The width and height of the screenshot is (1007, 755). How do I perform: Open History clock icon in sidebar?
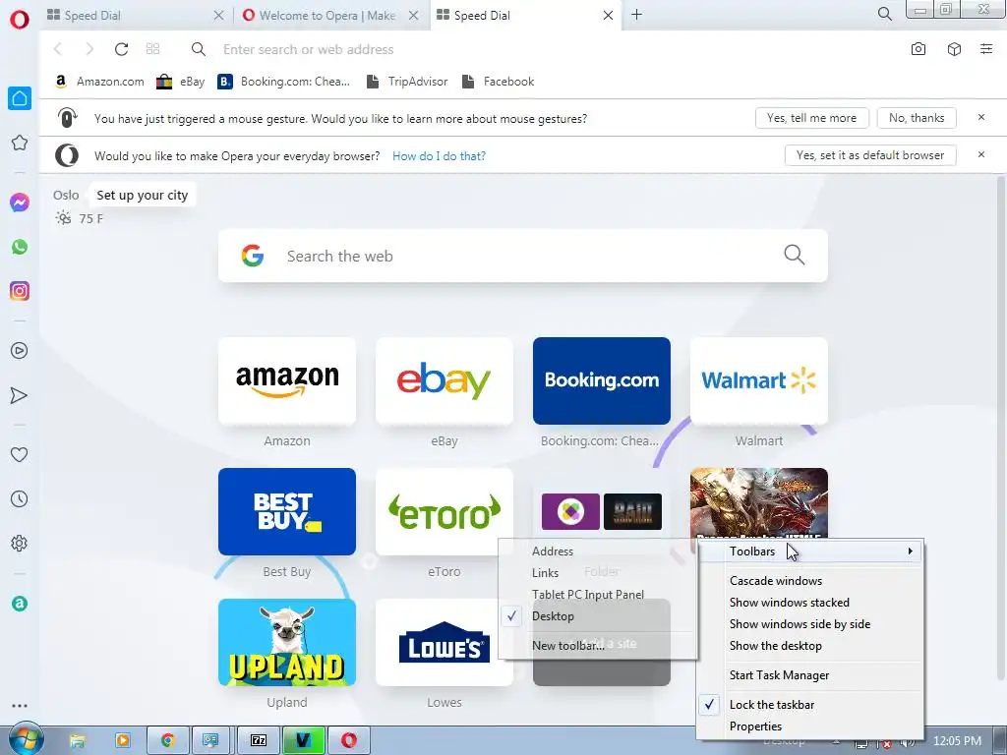(x=20, y=498)
